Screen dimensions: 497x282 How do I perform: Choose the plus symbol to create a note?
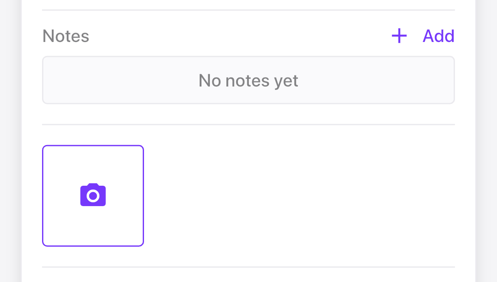click(x=399, y=36)
